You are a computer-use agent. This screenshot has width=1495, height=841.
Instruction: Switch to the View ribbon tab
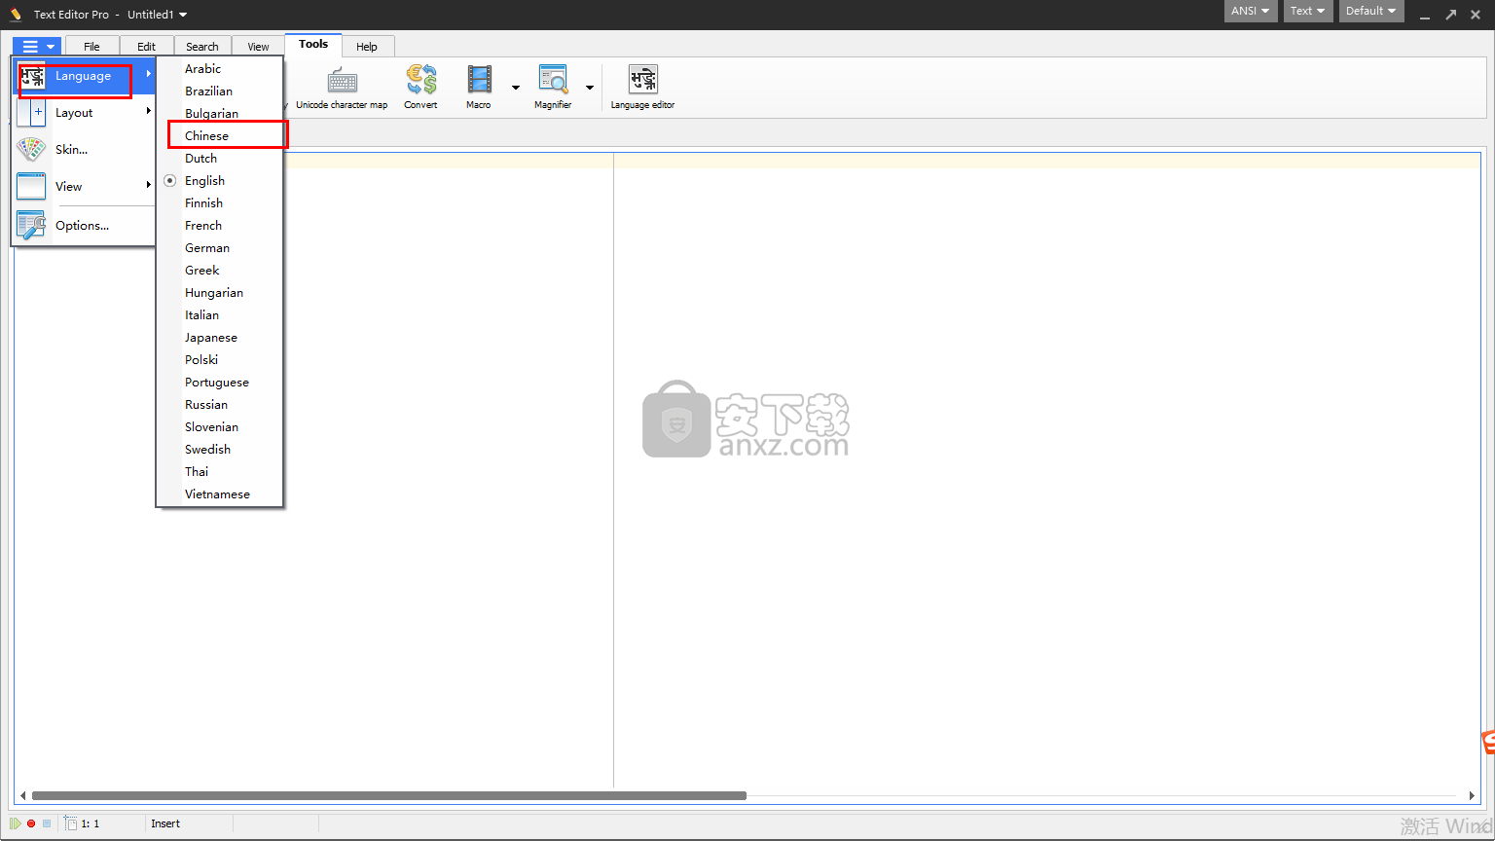(x=258, y=47)
